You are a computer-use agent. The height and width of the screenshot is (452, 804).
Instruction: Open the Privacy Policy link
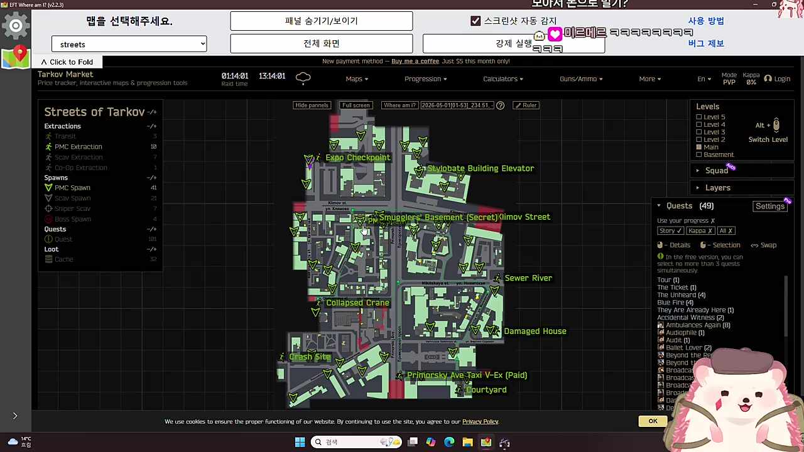point(481,422)
